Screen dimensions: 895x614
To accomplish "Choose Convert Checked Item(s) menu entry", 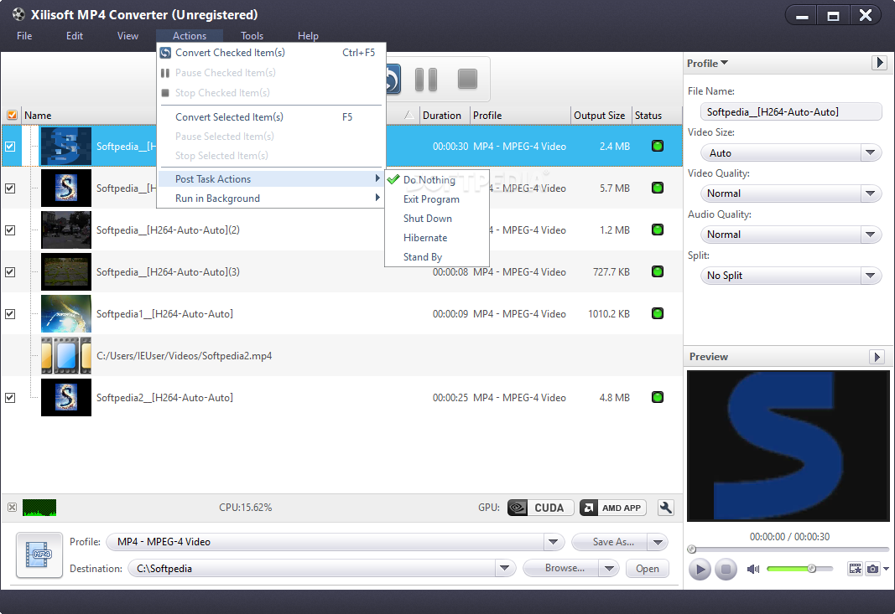I will pos(271,53).
